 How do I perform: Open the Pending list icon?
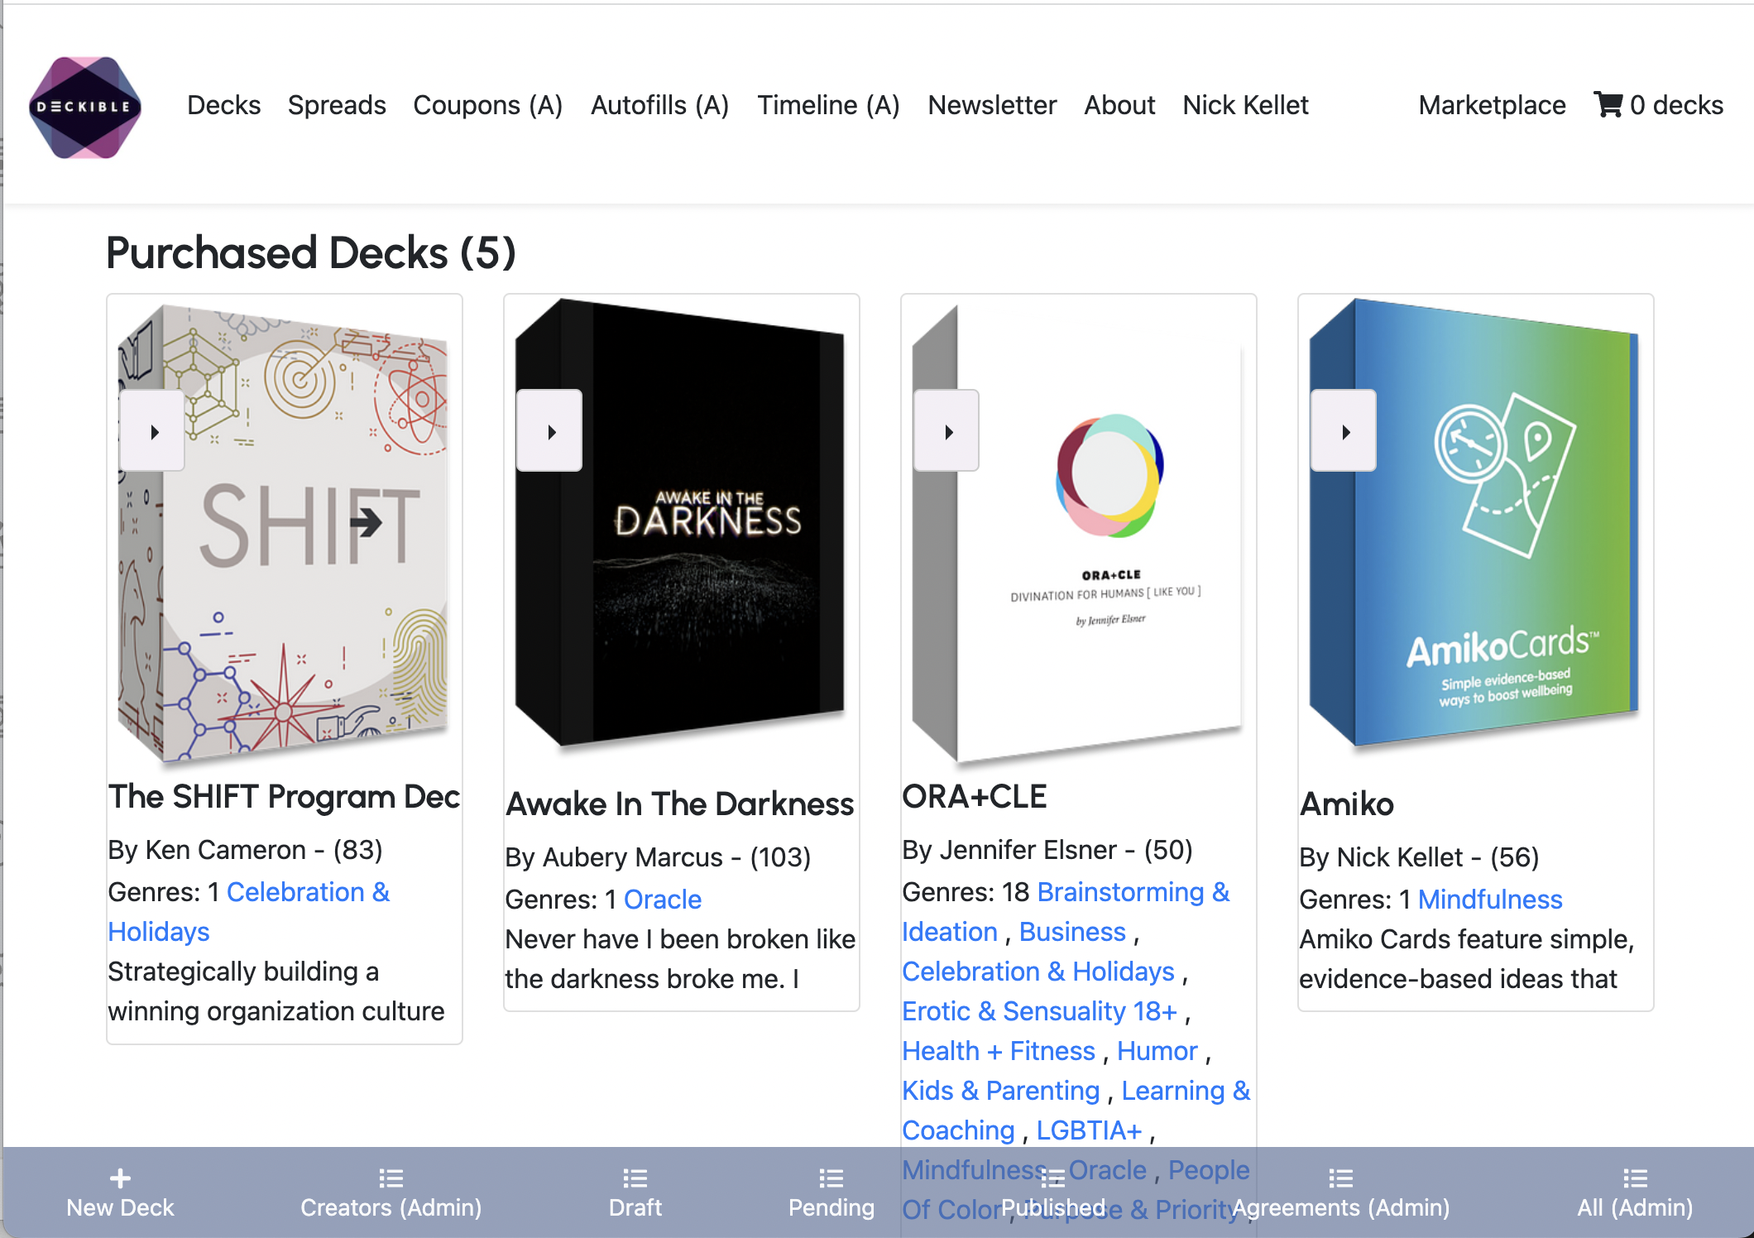(831, 1178)
